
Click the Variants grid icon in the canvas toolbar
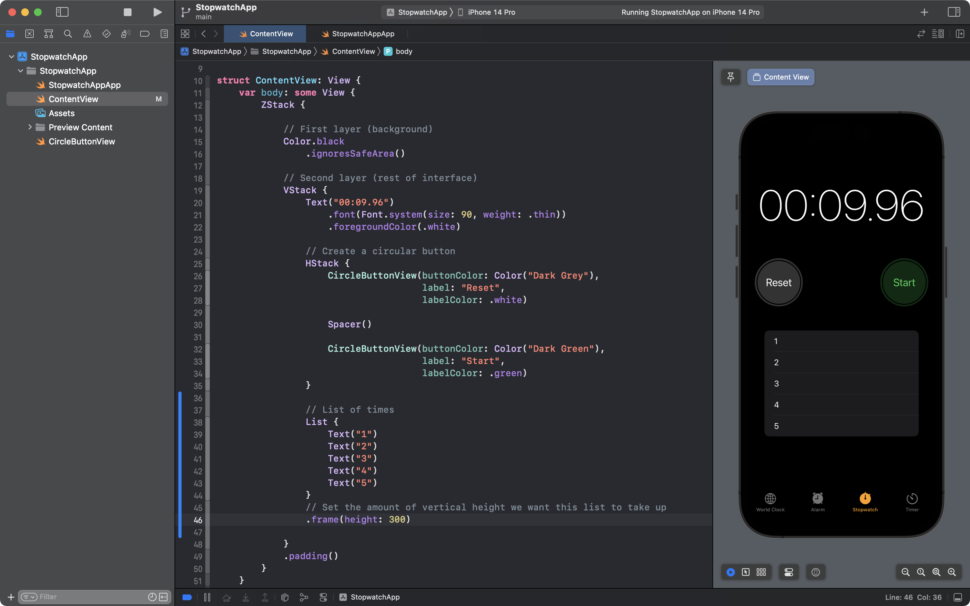pos(761,572)
